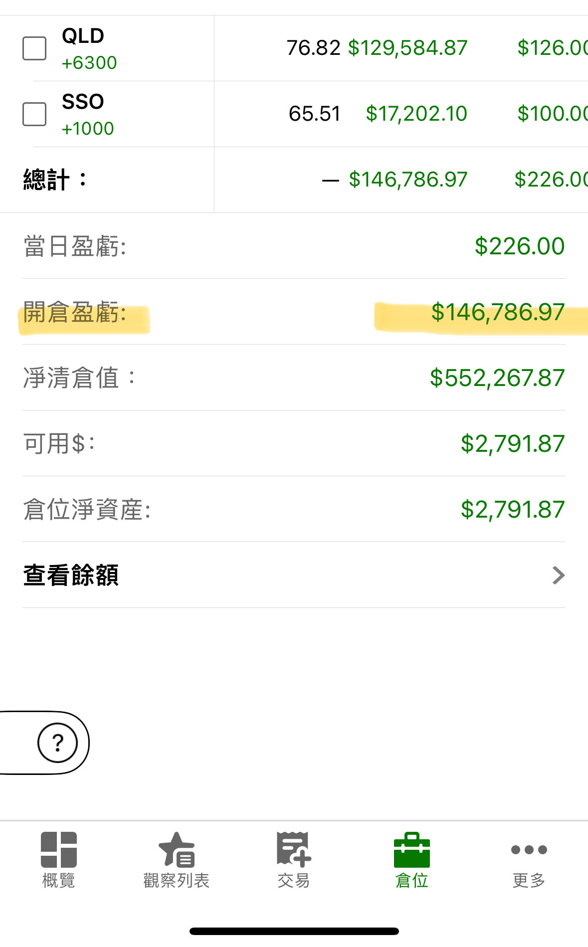Tap the 交易 trade receipt icon
The image size is (588, 947).
click(x=294, y=848)
